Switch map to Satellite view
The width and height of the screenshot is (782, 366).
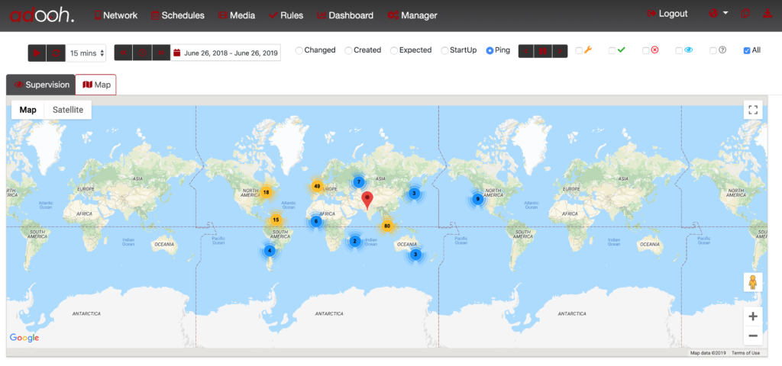[x=68, y=110]
